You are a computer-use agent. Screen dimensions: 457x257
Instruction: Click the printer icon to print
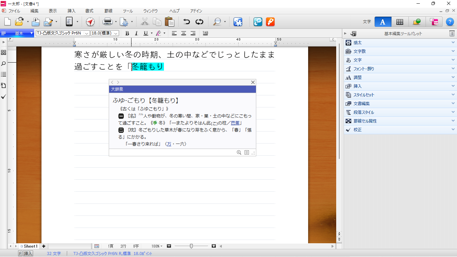[108, 22]
